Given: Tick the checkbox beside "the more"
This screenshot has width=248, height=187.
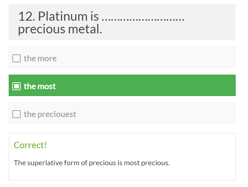Looking at the screenshot, I should 16,58.
